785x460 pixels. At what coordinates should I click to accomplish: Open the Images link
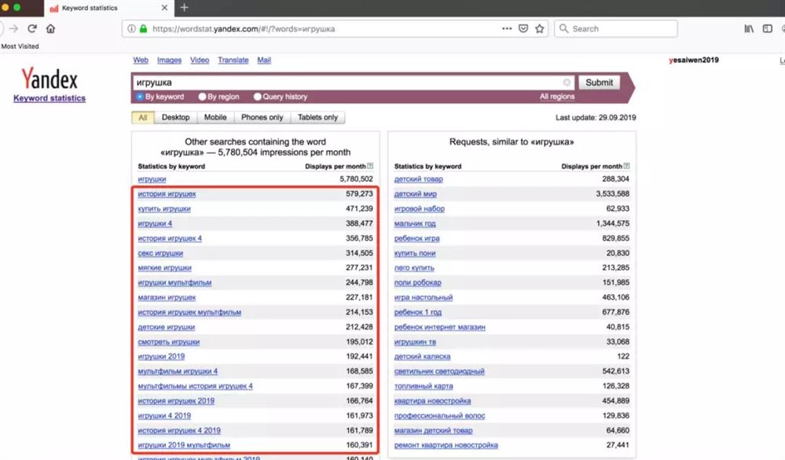tap(169, 60)
